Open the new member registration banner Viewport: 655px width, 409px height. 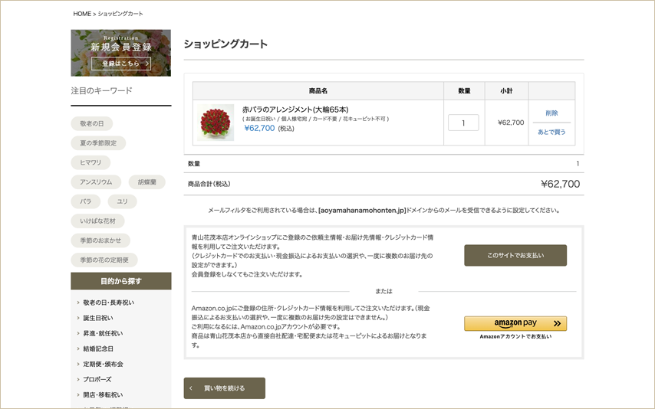120,53
